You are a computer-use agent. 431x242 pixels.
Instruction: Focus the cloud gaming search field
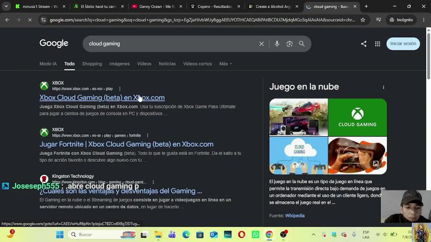coord(172,44)
